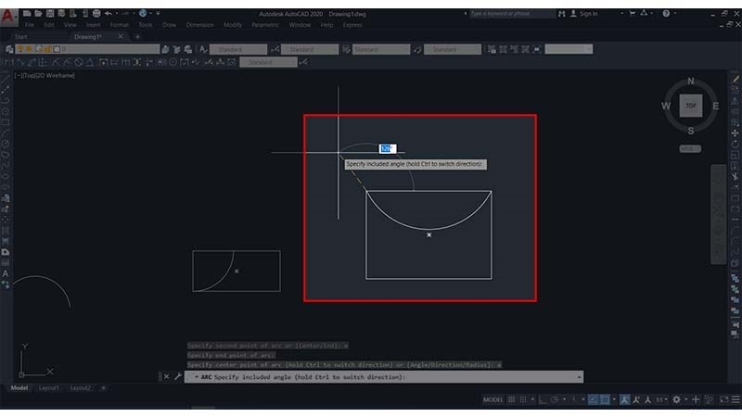
Task: Open Layer Properties Manager icon
Action: point(9,49)
